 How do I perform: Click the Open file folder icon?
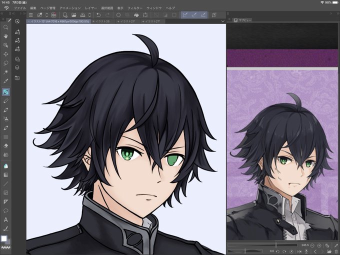(x=73, y=15)
